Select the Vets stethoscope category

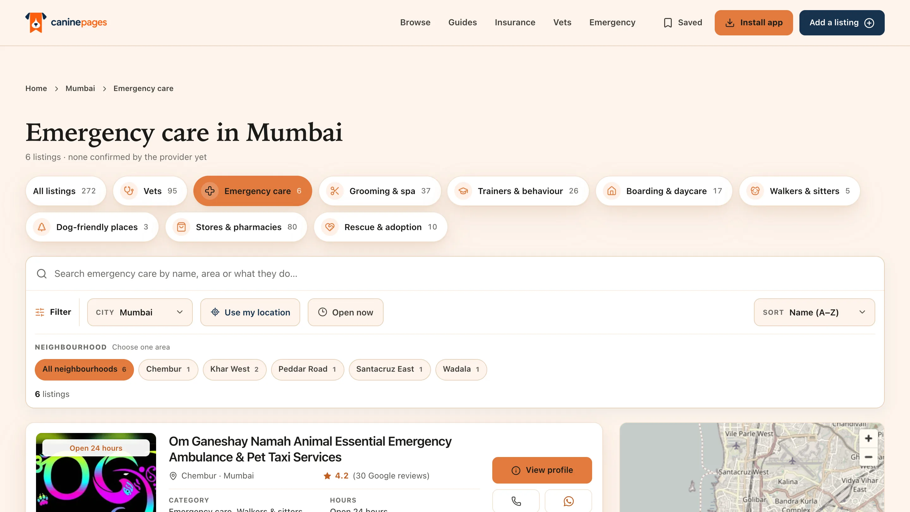point(150,191)
